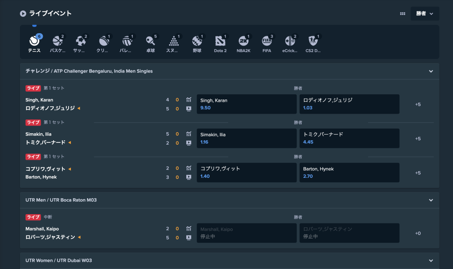
Task: Click suspended Marshall, Kaipo odds box
Action: (x=247, y=233)
